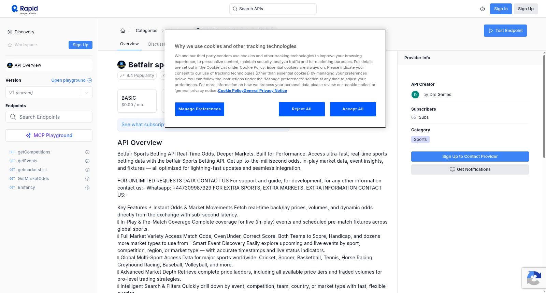Open the help question mark icon

(x=483, y=9)
